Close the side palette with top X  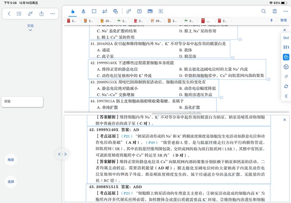pyautogui.click(x=285, y=30)
